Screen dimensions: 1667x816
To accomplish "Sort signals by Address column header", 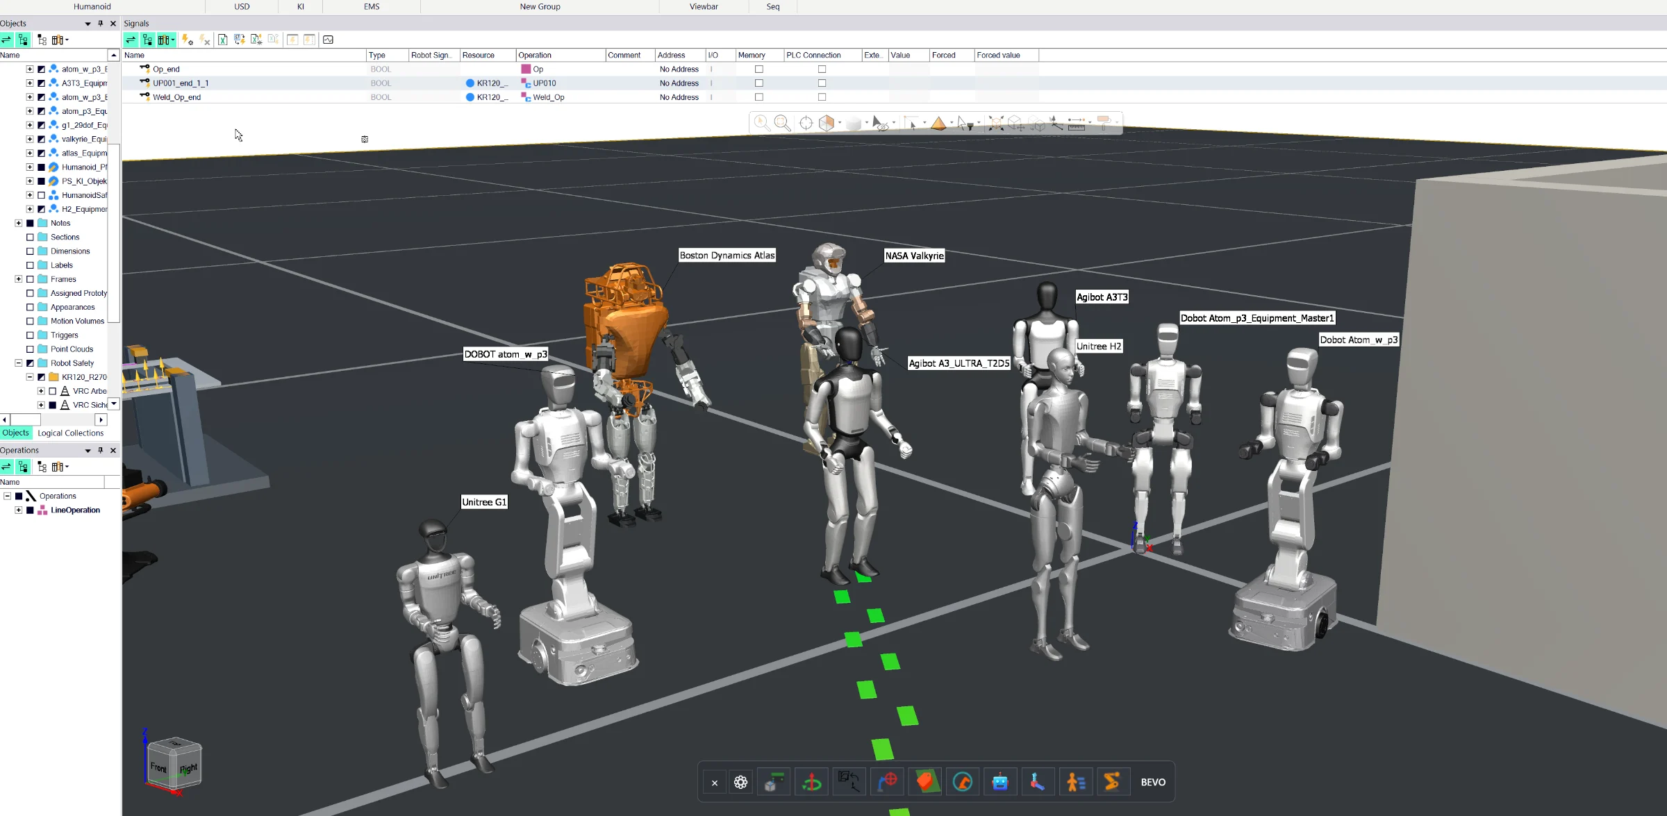I will [x=679, y=55].
